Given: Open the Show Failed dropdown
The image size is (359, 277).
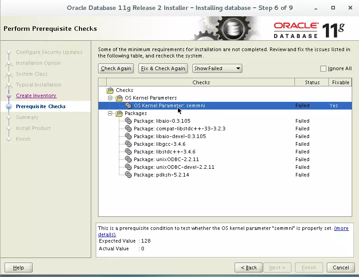Looking at the screenshot, I should pos(217,68).
